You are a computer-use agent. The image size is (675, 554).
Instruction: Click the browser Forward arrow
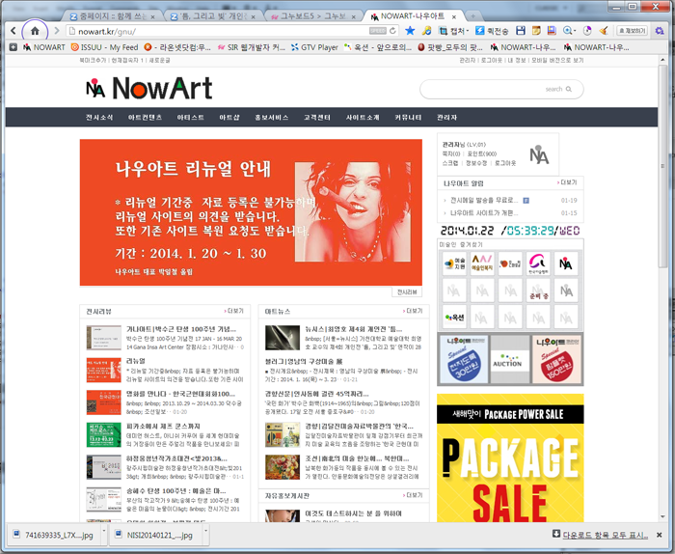click(x=56, y=31)
